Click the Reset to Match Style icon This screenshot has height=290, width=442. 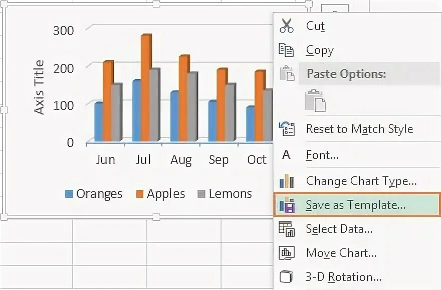click(287, 129)
